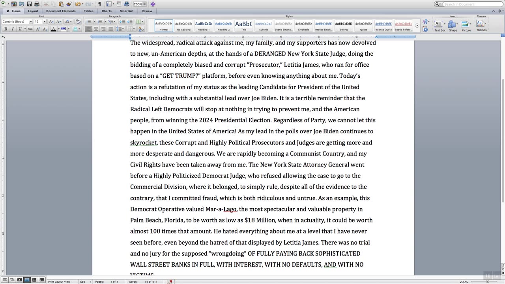Switch to the Tables tab
This screenshot has height=284, width=505.
coord(88,11)
